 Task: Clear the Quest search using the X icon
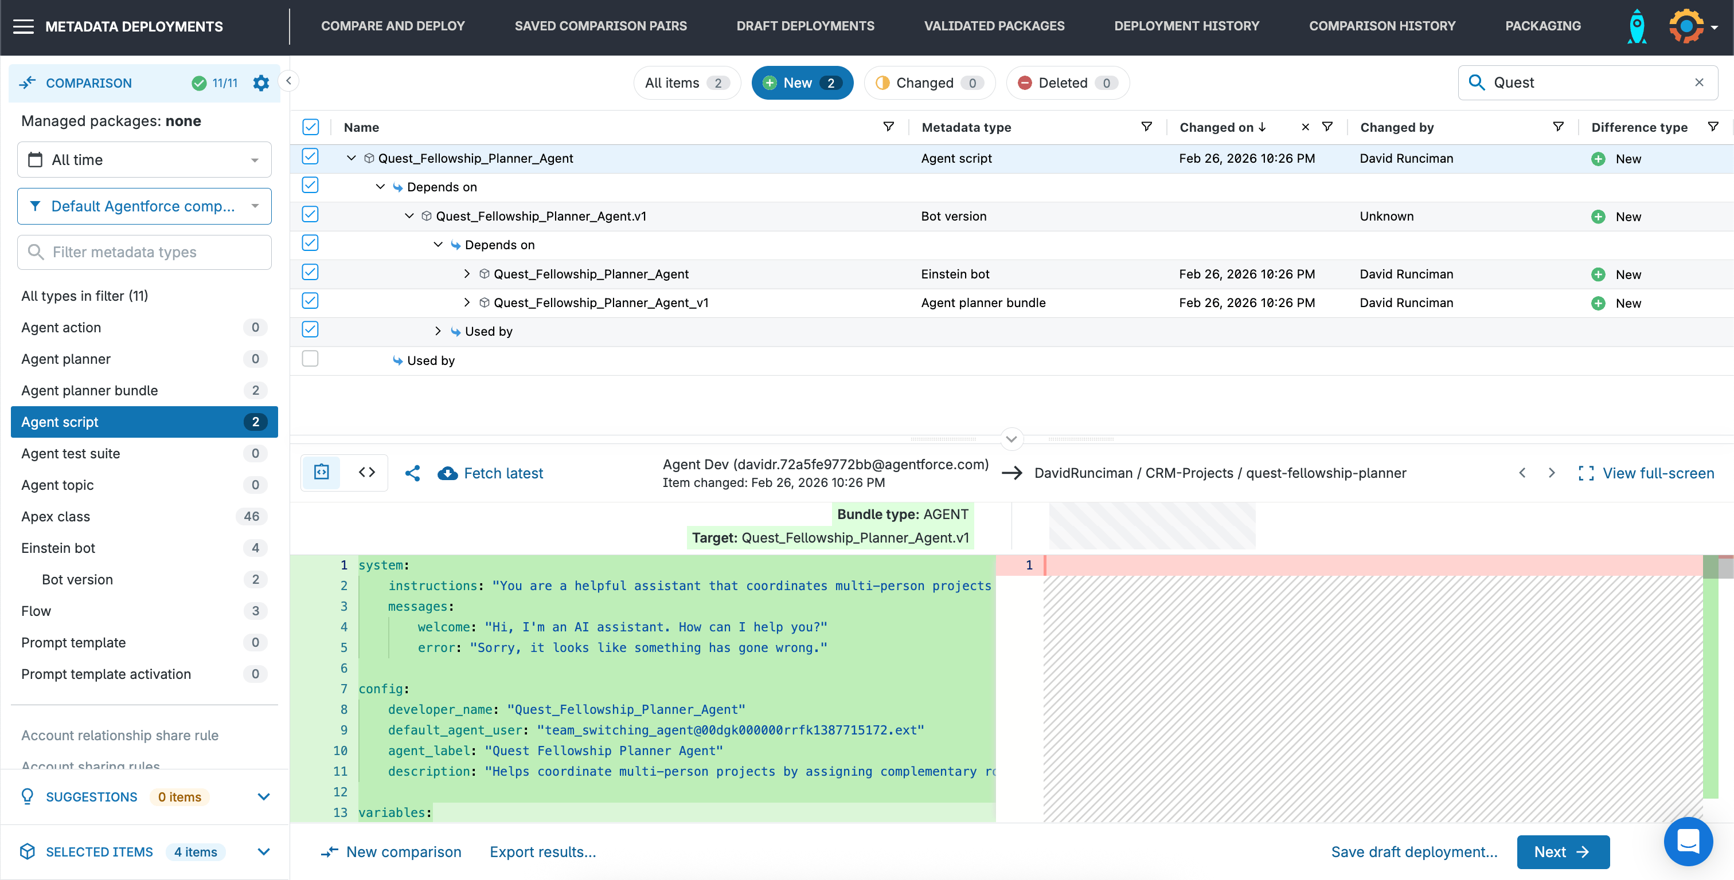click(x=1699, y=82)
